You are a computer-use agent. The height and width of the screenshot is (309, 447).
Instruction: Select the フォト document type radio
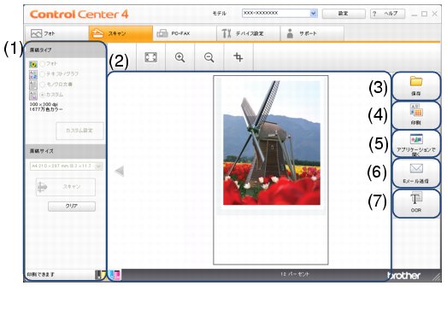pos(43,64)
